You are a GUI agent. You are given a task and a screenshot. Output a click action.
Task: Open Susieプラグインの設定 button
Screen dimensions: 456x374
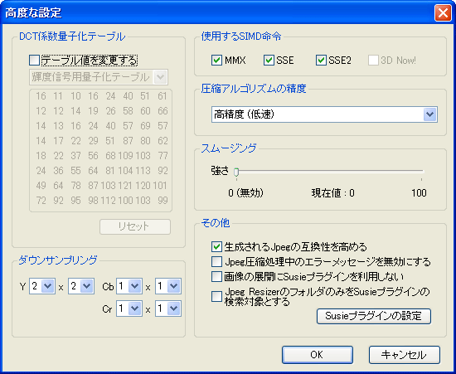coord(374,316)
